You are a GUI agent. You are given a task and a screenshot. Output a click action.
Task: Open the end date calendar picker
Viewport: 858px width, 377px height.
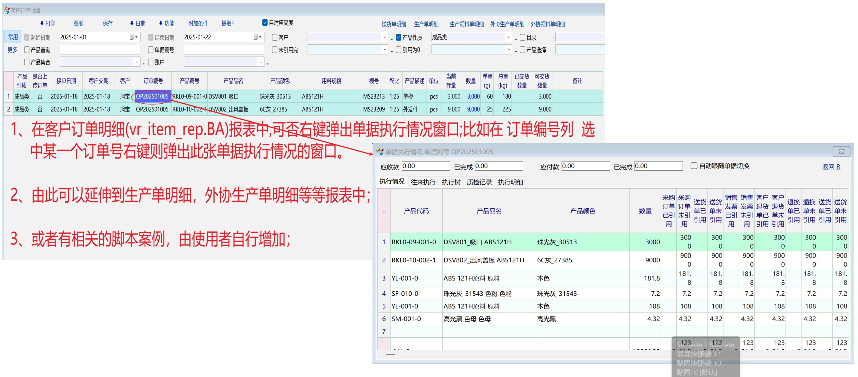coord(257,37)
